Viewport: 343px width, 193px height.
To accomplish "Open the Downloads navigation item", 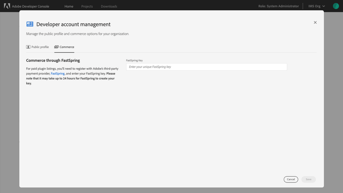I will [x=109, y=6].
